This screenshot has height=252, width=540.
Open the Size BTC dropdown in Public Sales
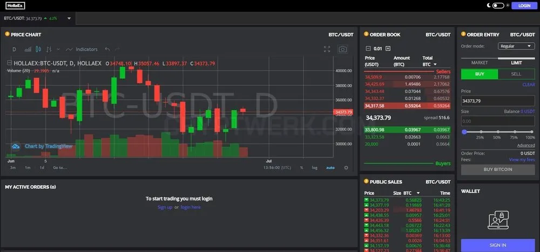(418, 193)
